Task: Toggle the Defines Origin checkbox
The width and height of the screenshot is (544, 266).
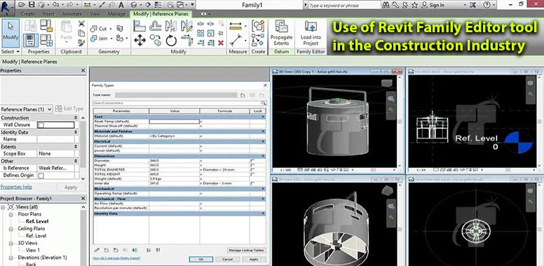Action: pos(41,176)
